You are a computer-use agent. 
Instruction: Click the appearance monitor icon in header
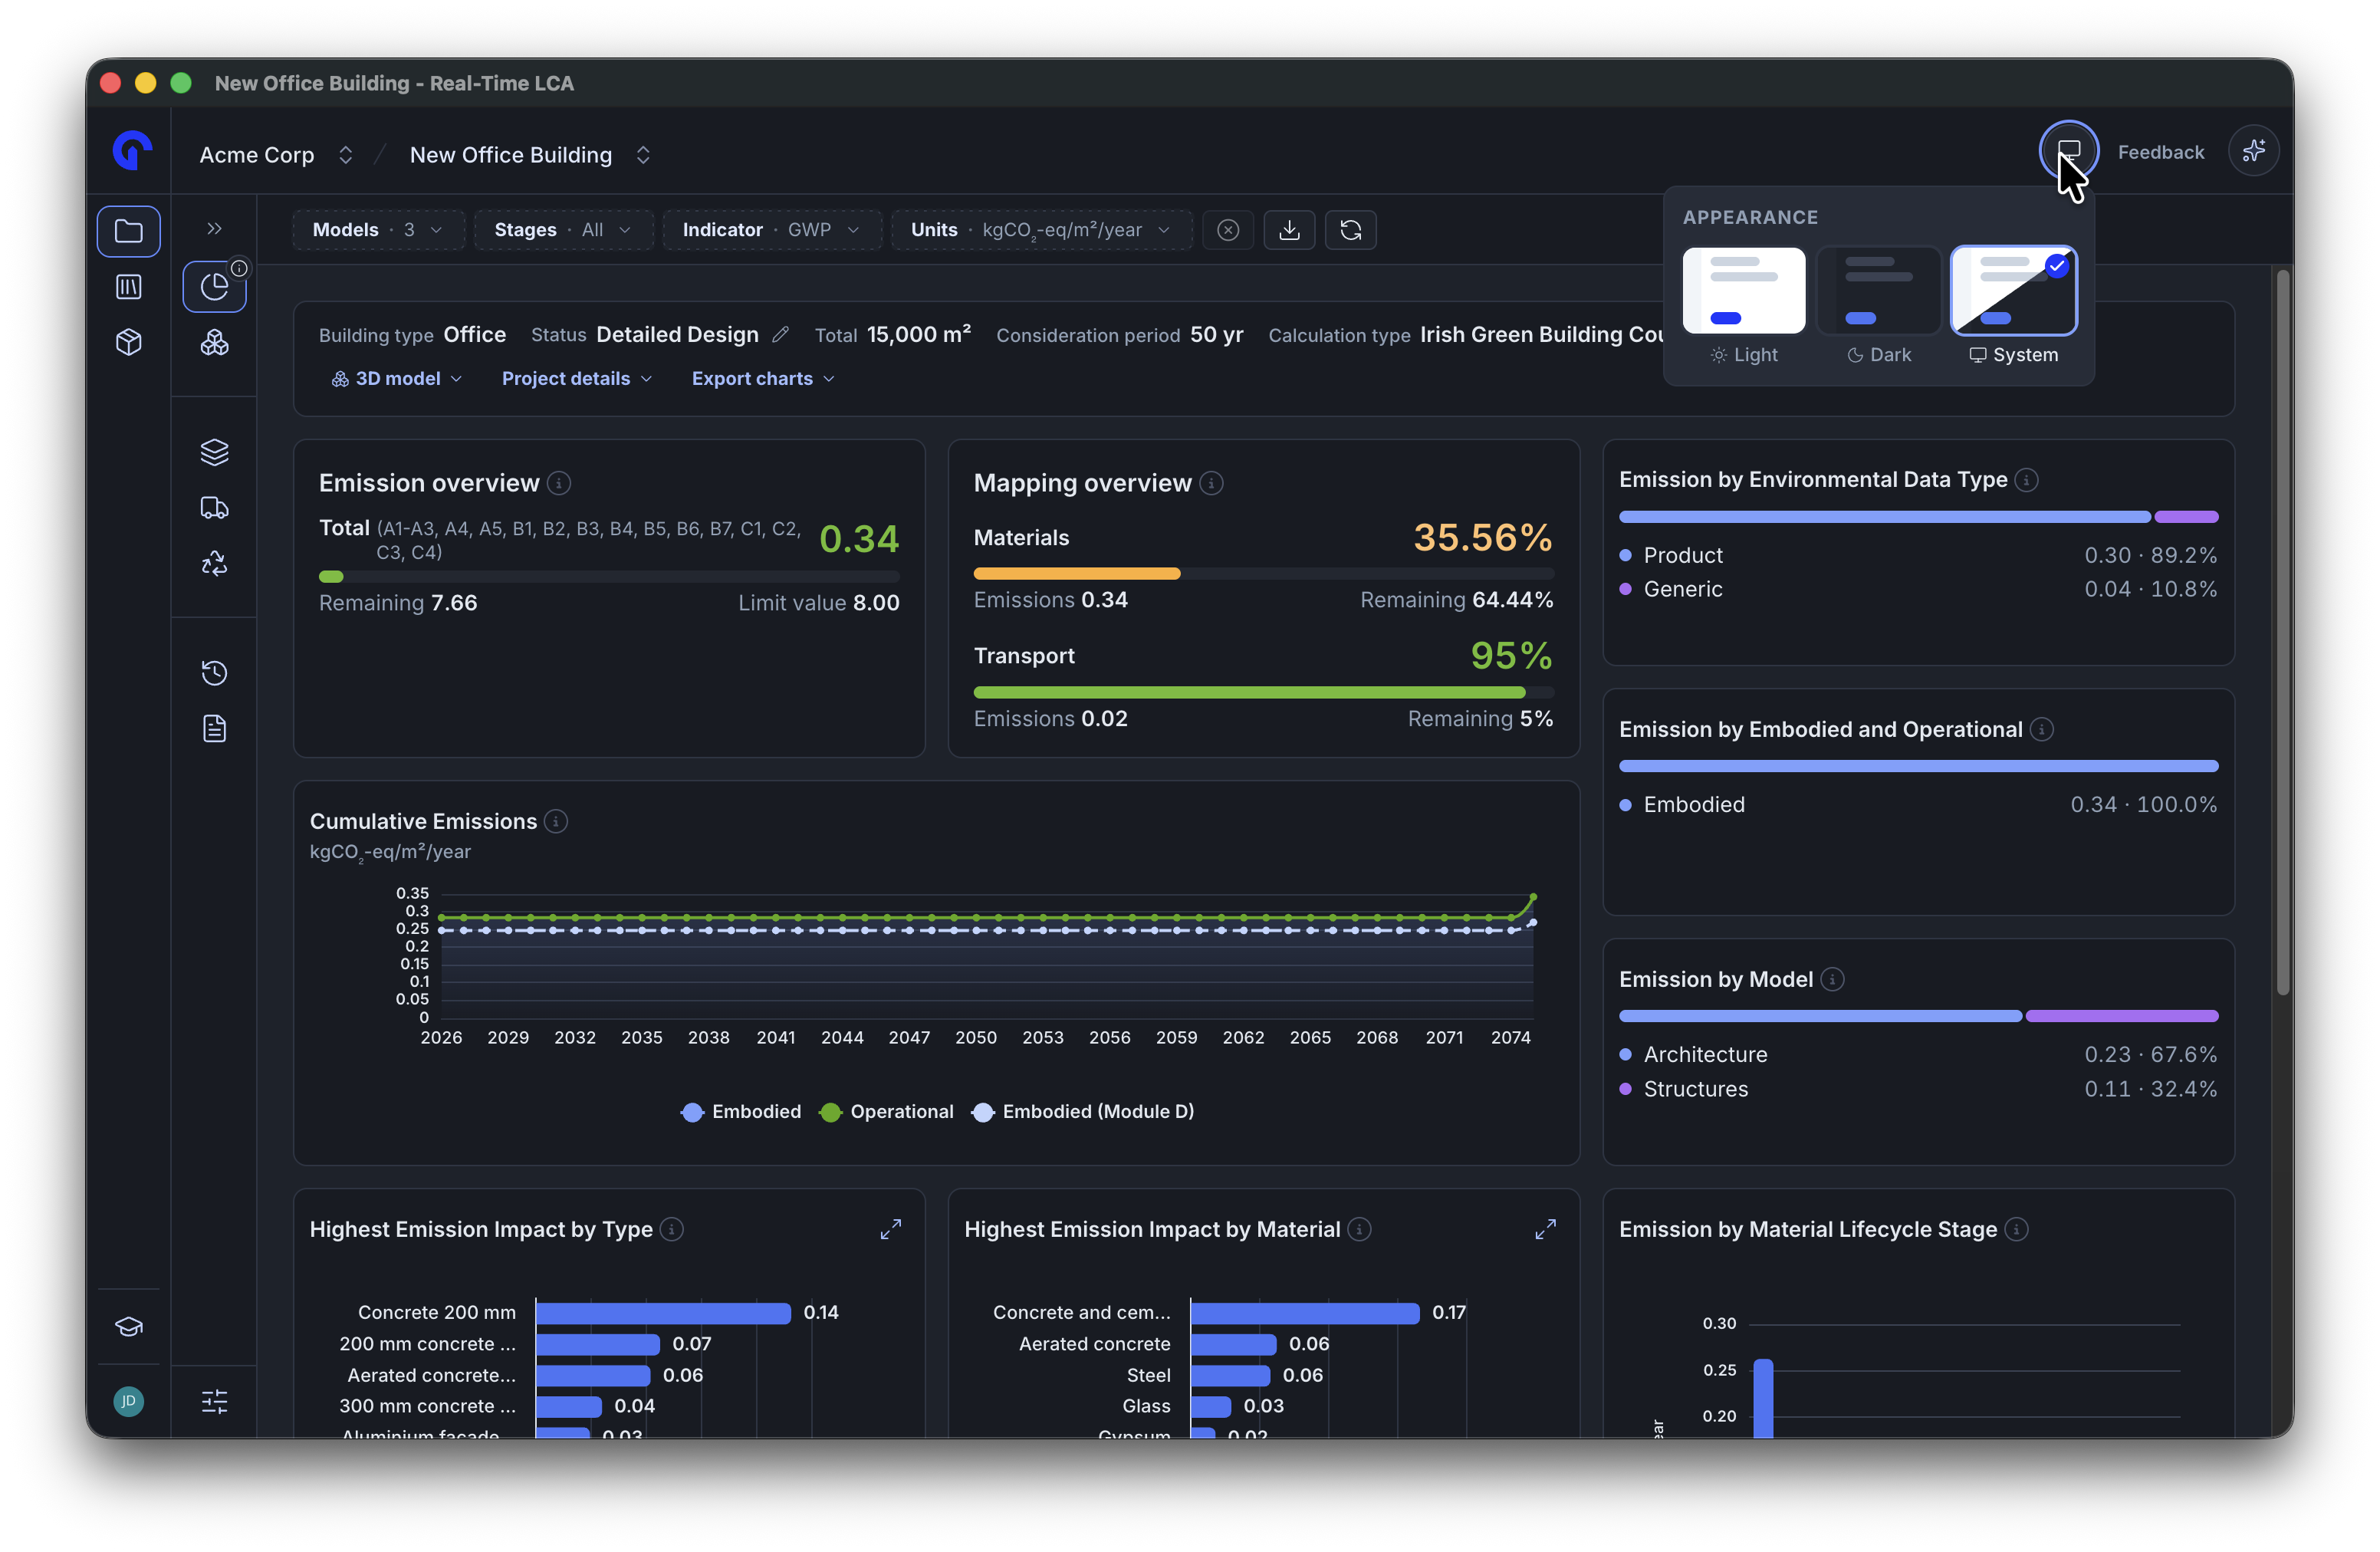[2068, 151]
